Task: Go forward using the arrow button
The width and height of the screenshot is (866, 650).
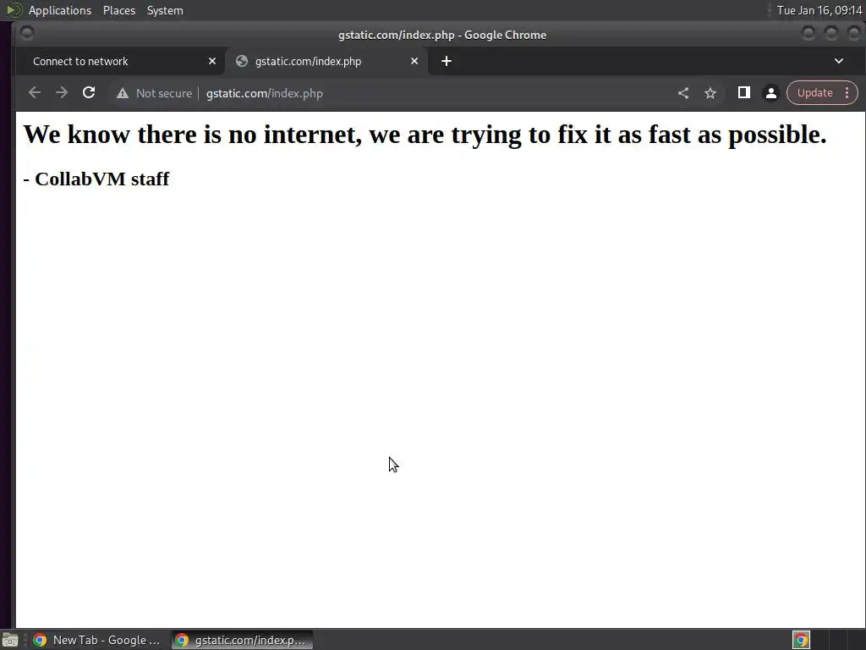Action: [x=61, y=93]
